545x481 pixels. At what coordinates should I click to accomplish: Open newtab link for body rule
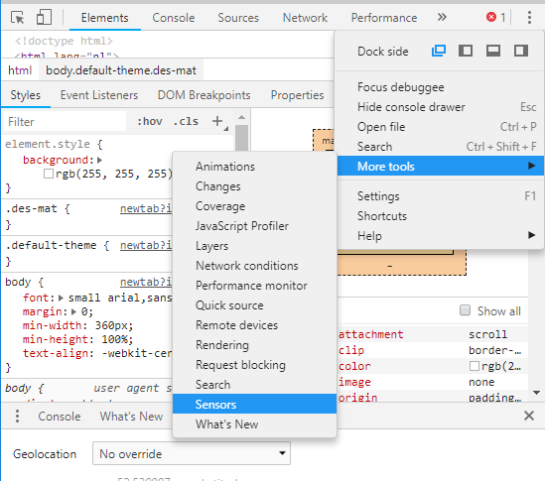[146, 282]
